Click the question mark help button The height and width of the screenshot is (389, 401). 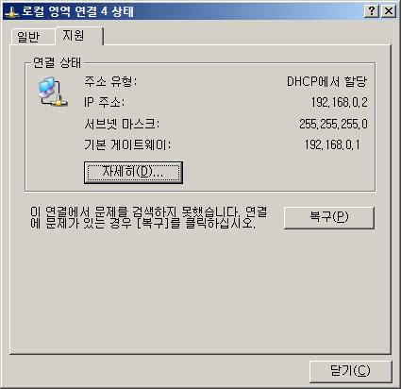pyautogui.click(x=372, y=11)
